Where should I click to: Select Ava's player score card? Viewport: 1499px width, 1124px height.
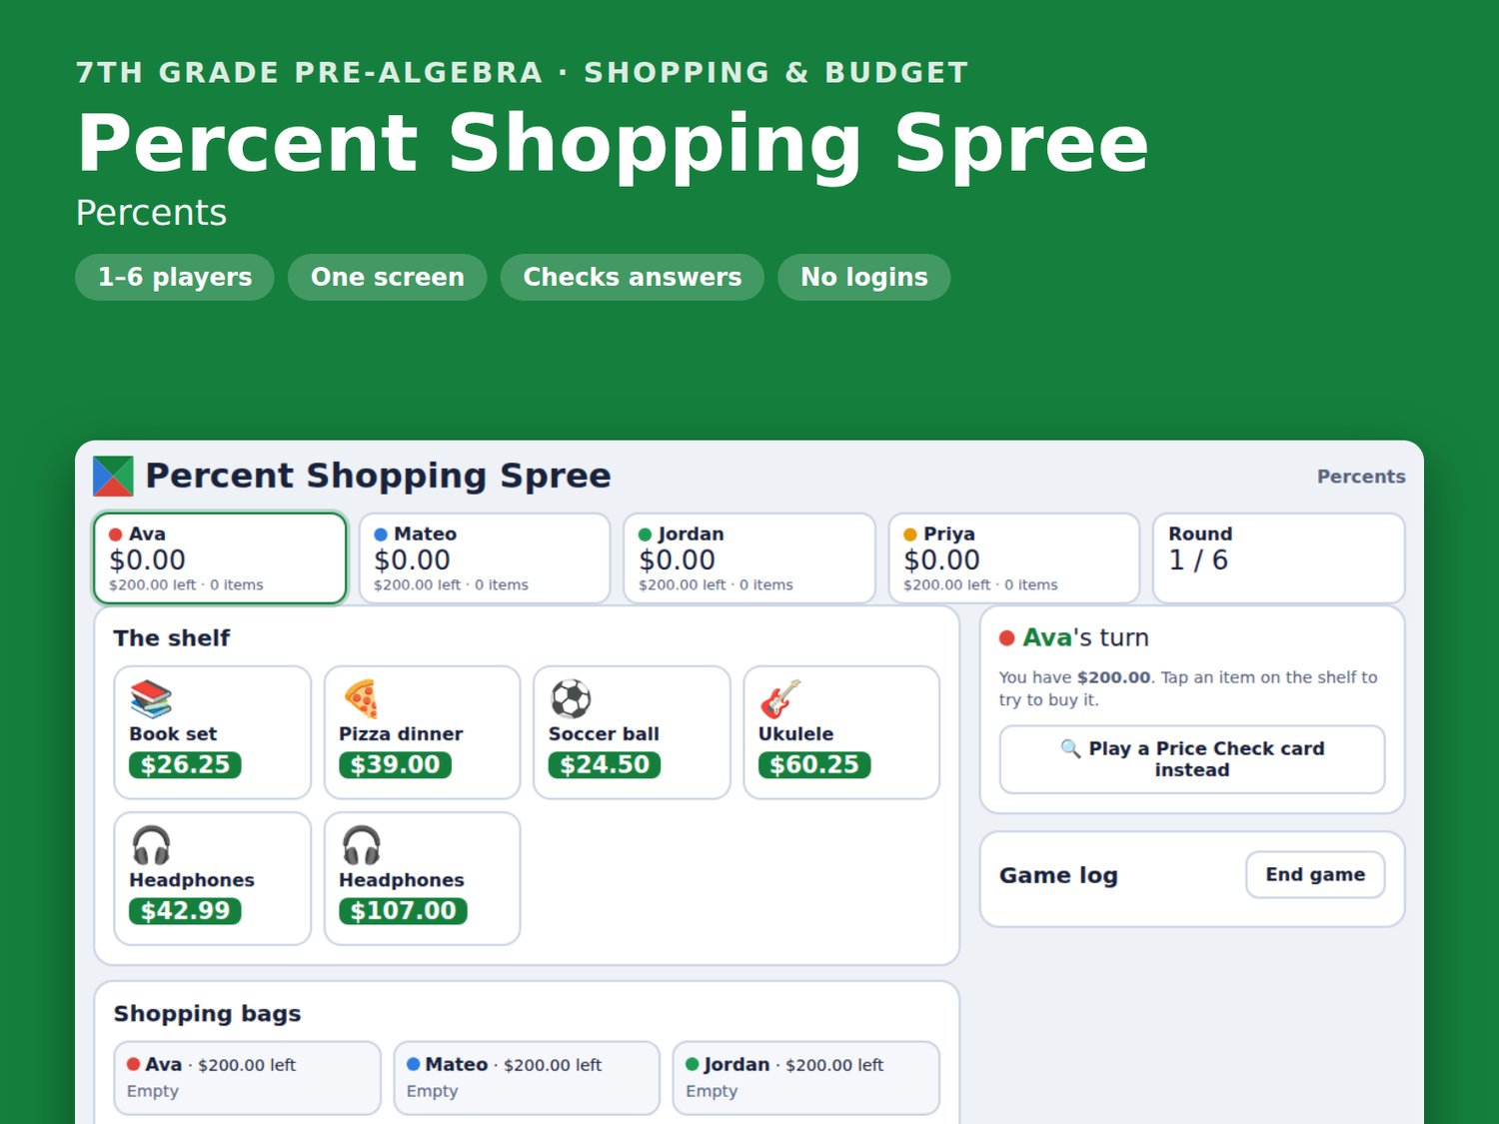220,559
